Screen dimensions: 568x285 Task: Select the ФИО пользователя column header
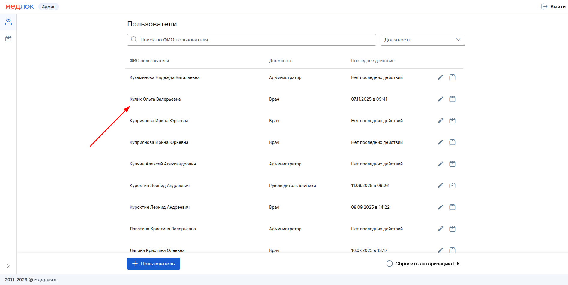(149, 61)
